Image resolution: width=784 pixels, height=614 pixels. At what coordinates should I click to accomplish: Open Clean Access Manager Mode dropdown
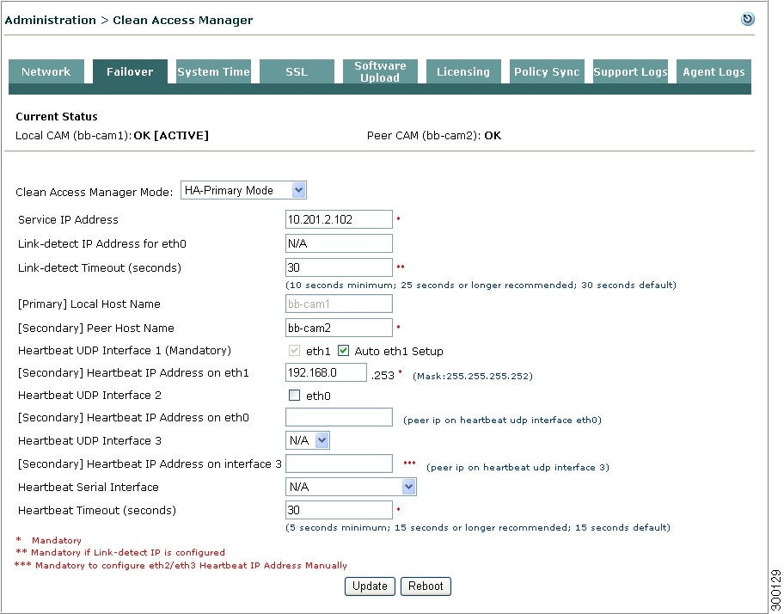click(243, 191)
